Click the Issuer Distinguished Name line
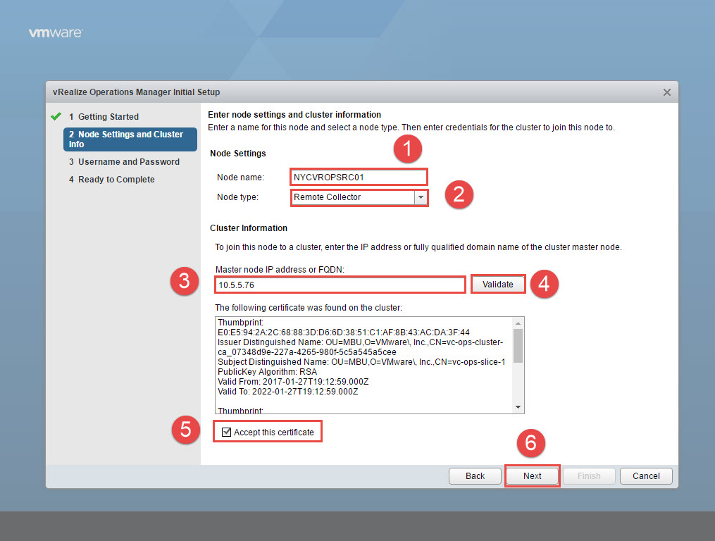This screenshot has width=715, height=541. (360, 347)
